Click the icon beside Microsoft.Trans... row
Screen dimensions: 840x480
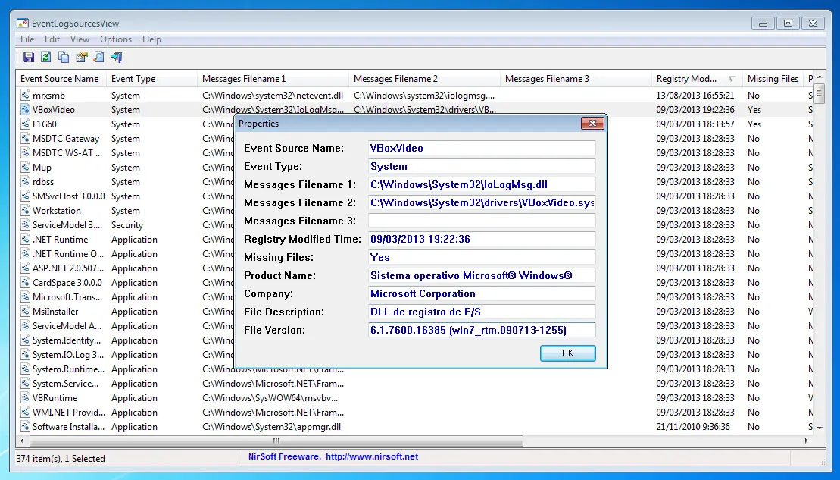tap(25, 297)
